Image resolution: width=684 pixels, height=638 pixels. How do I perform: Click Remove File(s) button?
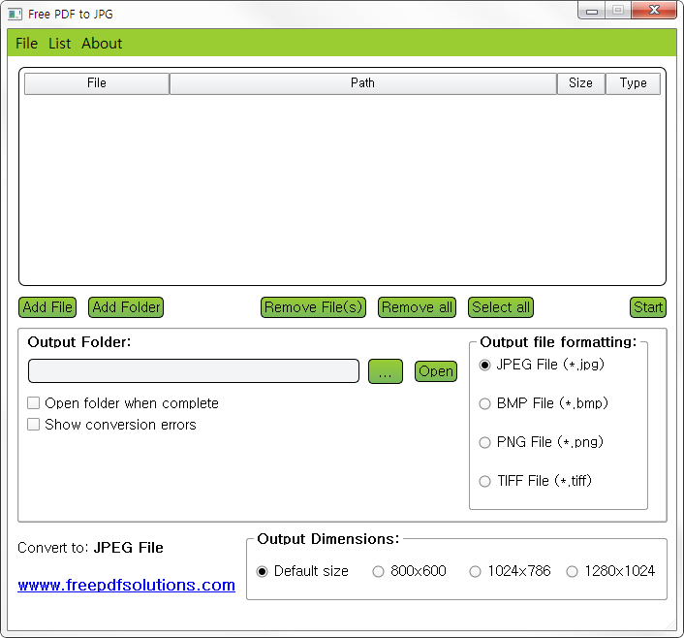313,307
